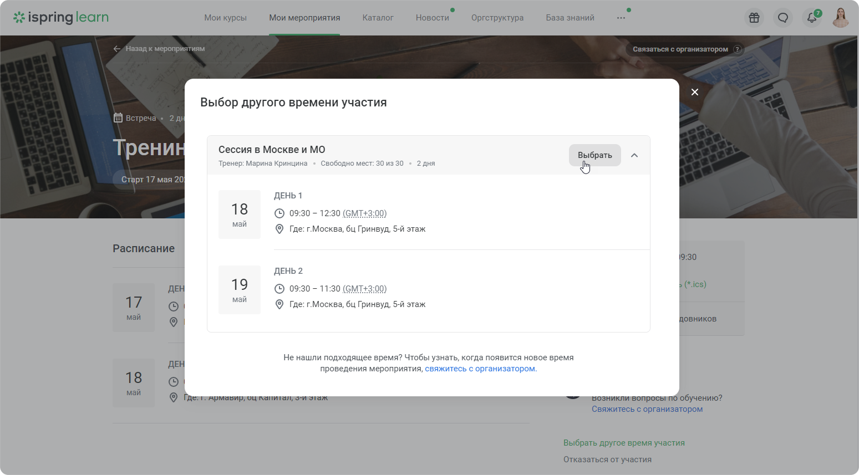The height and width of the screenshot is (475, 859).
Task: Click the location pin icon for Day 1
Action: [279, 229]
